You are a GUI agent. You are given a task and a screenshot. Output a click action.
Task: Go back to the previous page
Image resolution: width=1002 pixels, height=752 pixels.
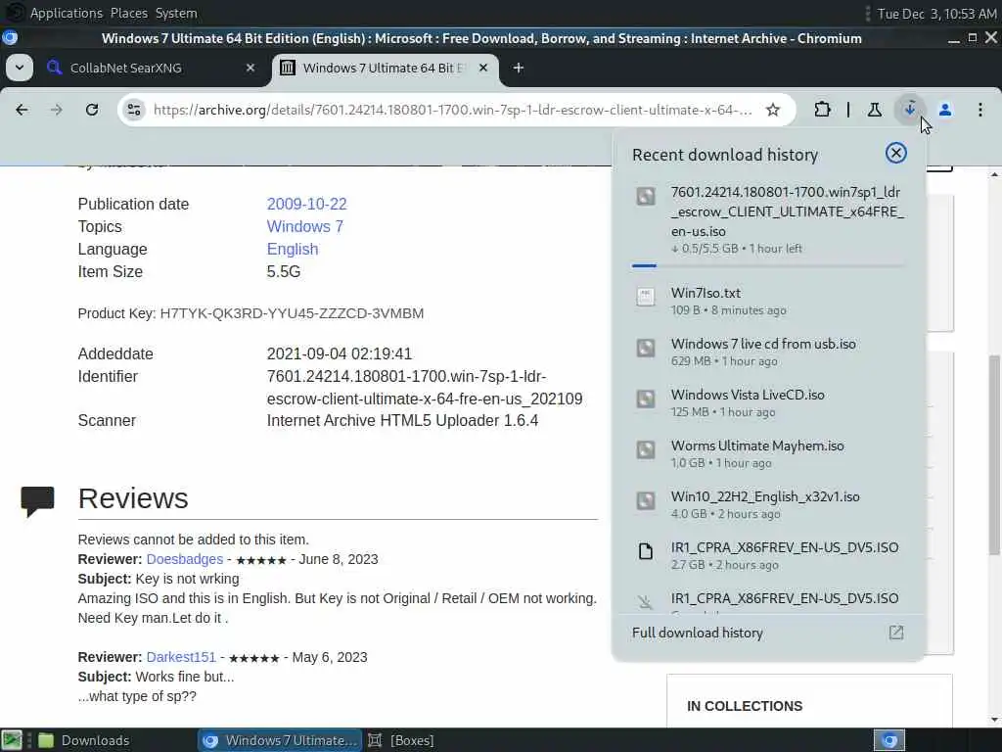coord(22,110)
